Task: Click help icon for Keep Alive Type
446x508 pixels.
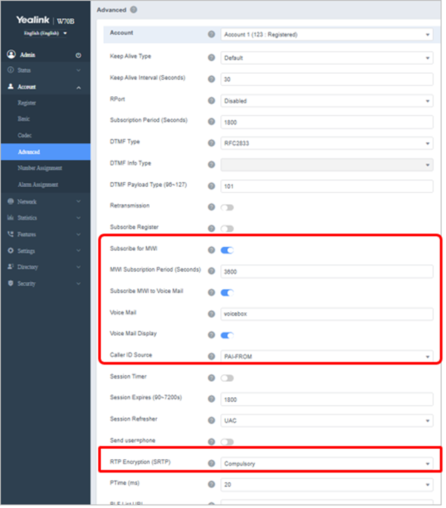Action: [x=211, y=58]
